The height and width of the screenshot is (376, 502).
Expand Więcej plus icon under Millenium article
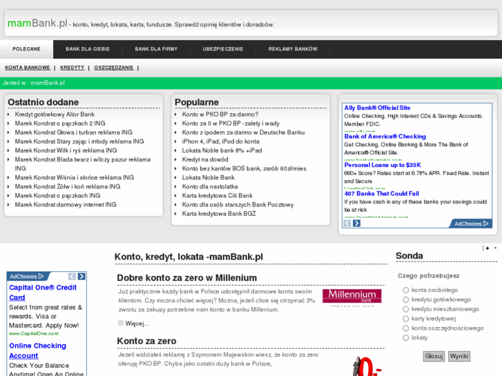pos(121,323)
